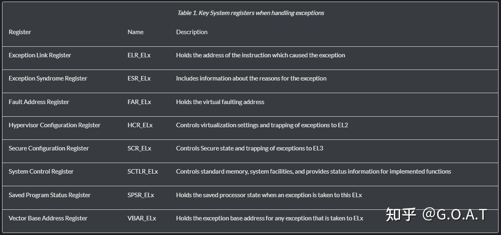Click the Register column header

pos(20,32)
